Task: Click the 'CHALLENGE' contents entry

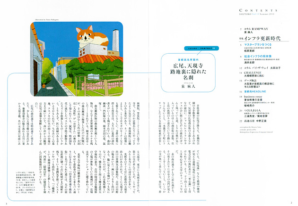Action: [253, 73]
